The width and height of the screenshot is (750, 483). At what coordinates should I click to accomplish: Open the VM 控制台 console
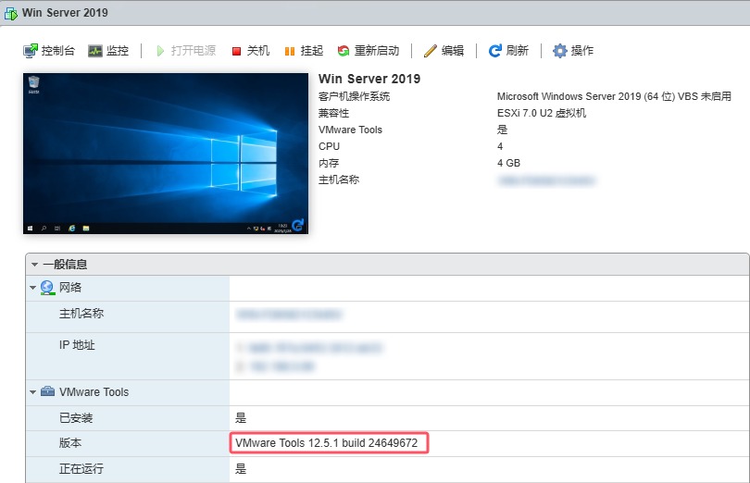[31, 51]
